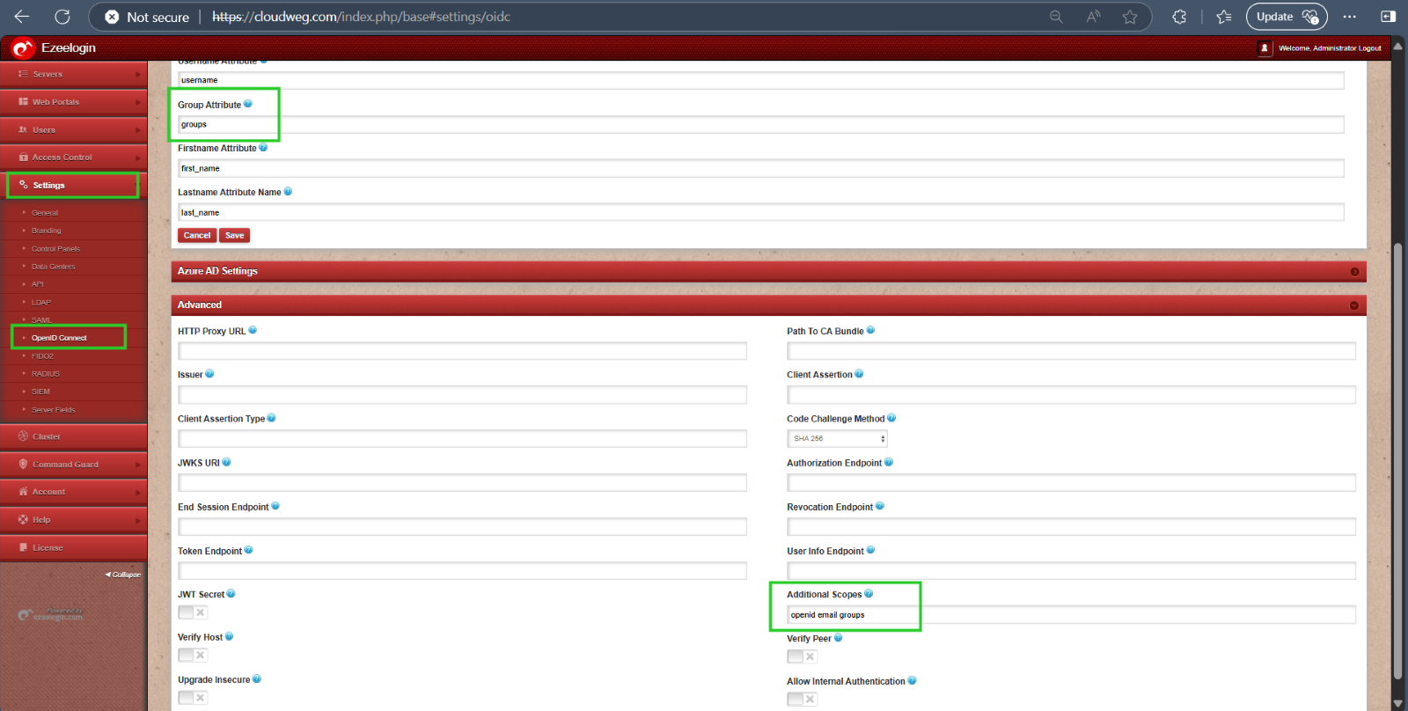Expand the Users sidebar menu
Image resolution: width=1408 pixels, height=711 pixels.
[x=74, y=129]
